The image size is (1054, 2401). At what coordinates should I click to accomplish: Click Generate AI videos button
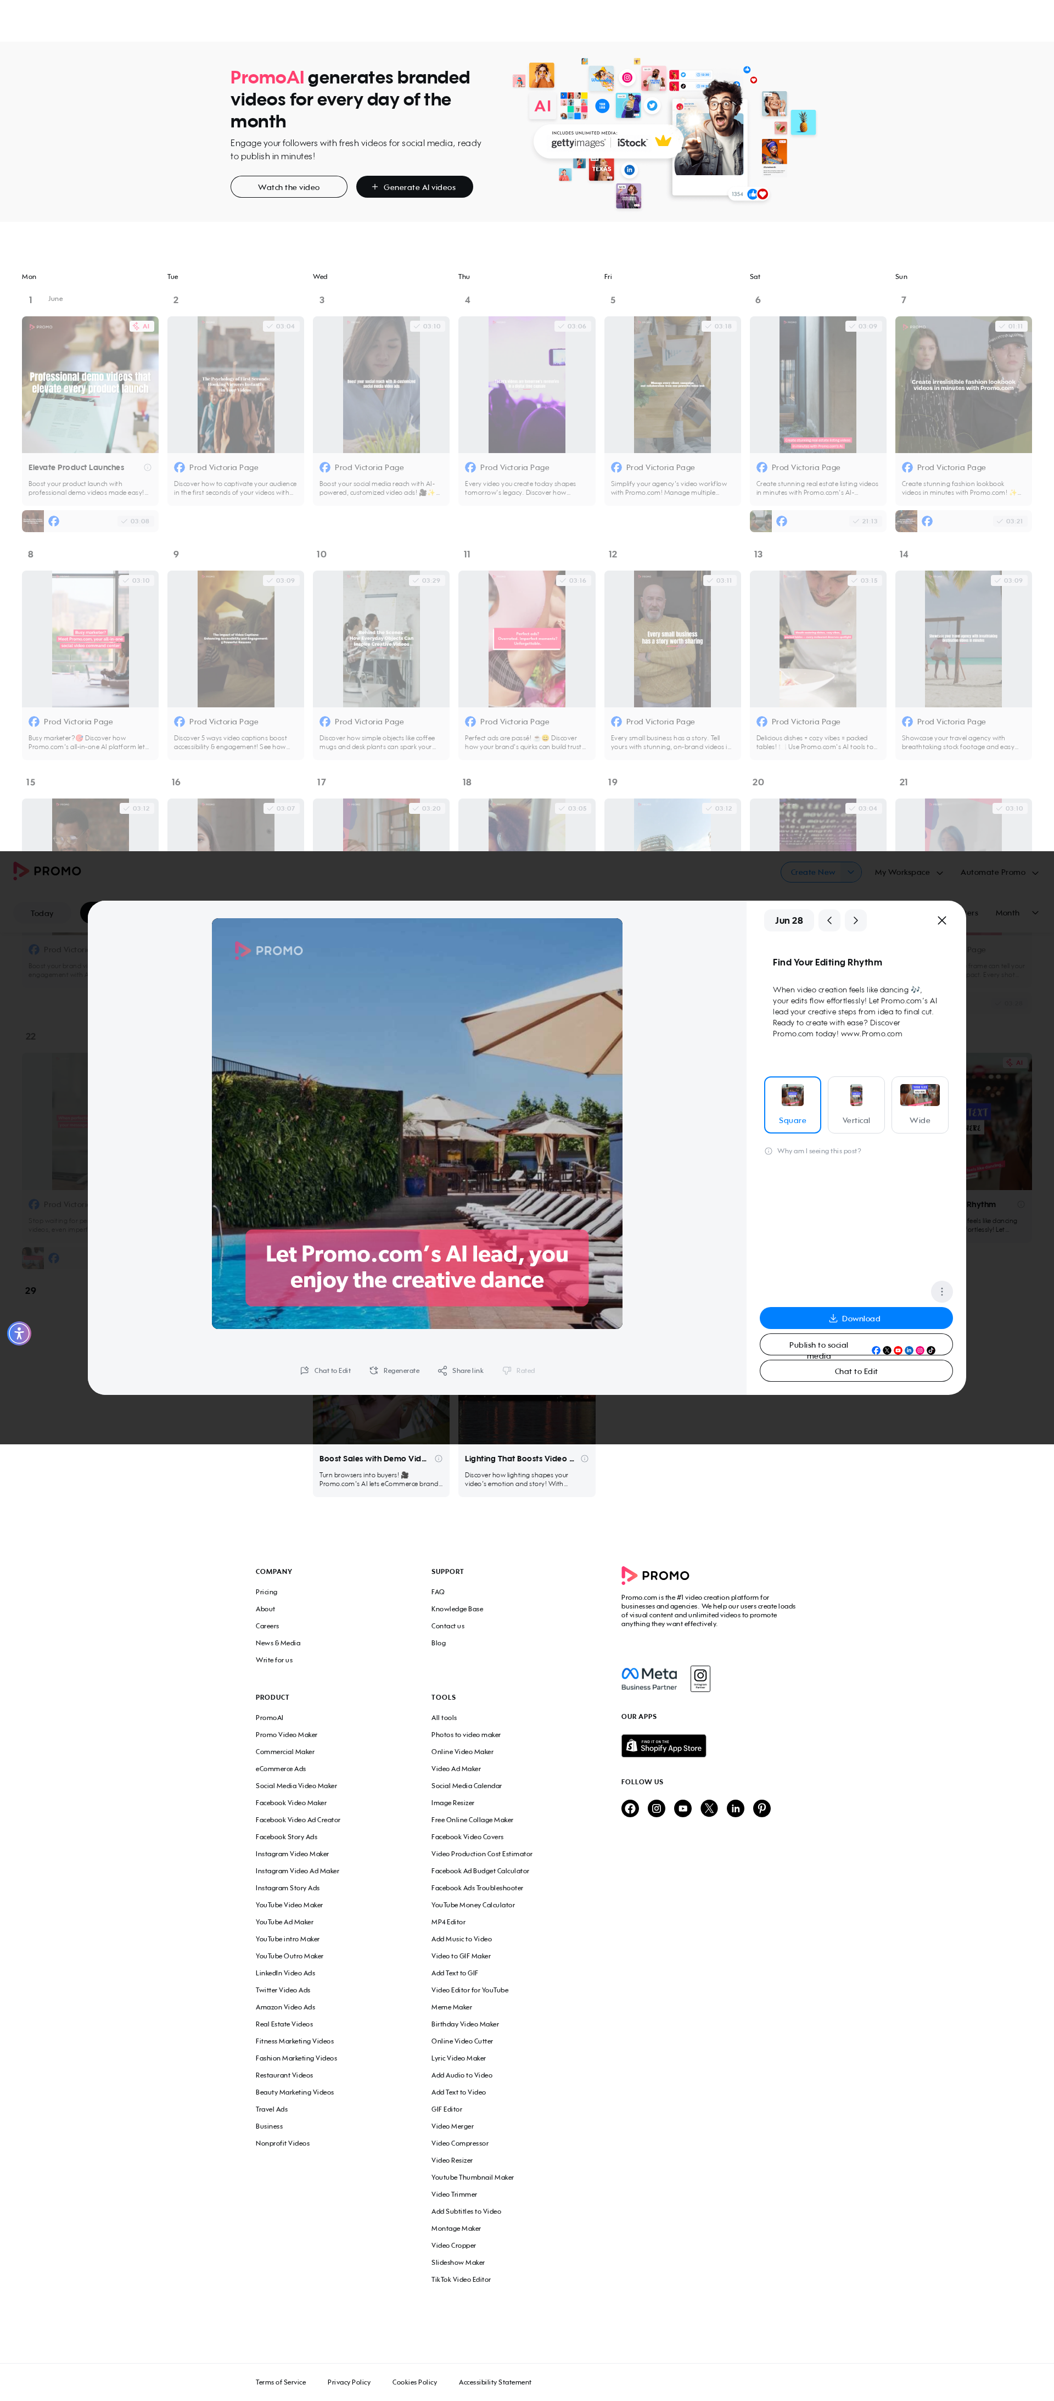[414, 187]
